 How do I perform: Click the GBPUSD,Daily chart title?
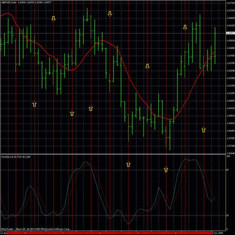coord(9,3)
